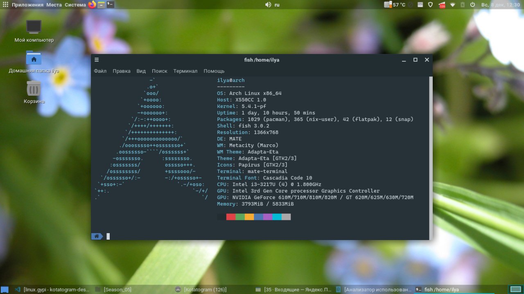Click the grey color block in neofetch palette
The image size is (524, 294).
click(x=286, y=217)
